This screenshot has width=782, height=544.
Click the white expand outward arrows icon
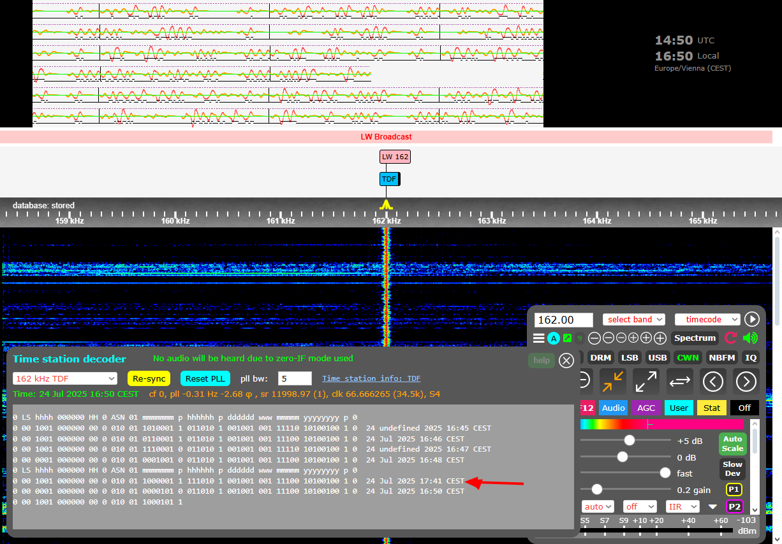pos(646,382)
